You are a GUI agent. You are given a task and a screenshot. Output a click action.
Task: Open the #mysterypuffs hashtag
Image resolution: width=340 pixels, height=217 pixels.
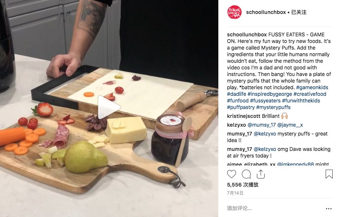click(273, 107)
